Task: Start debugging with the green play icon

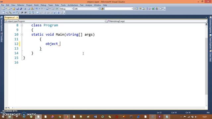Action: pos(57,9)
